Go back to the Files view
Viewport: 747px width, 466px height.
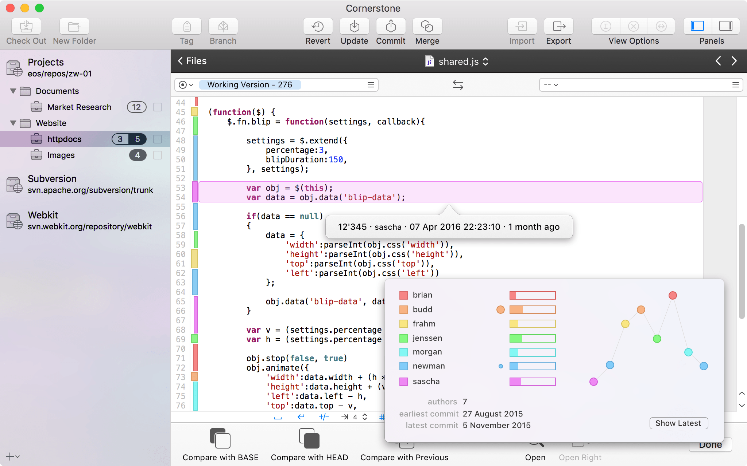click(x=192, y=61)
